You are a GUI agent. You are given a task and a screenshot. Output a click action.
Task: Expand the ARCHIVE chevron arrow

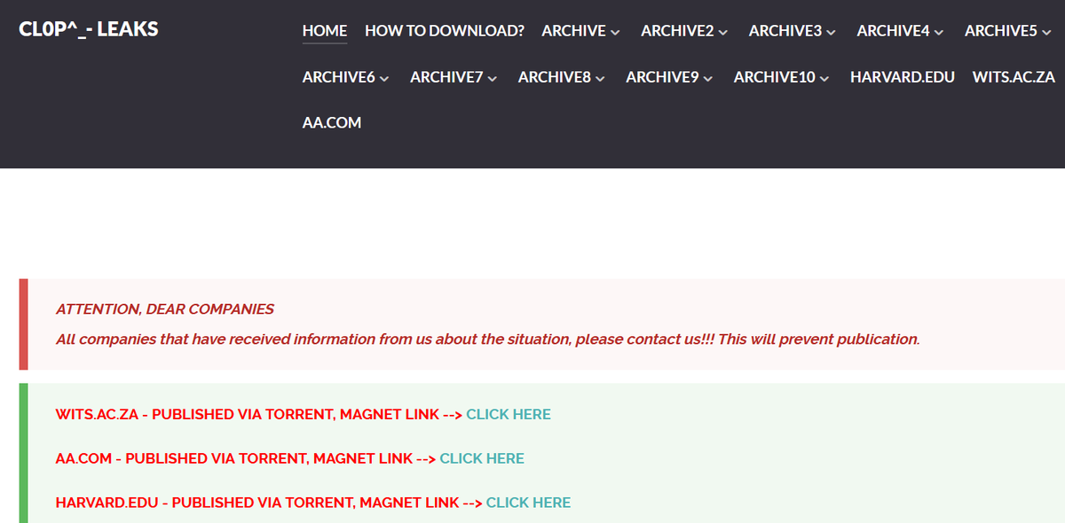point(616,32)
